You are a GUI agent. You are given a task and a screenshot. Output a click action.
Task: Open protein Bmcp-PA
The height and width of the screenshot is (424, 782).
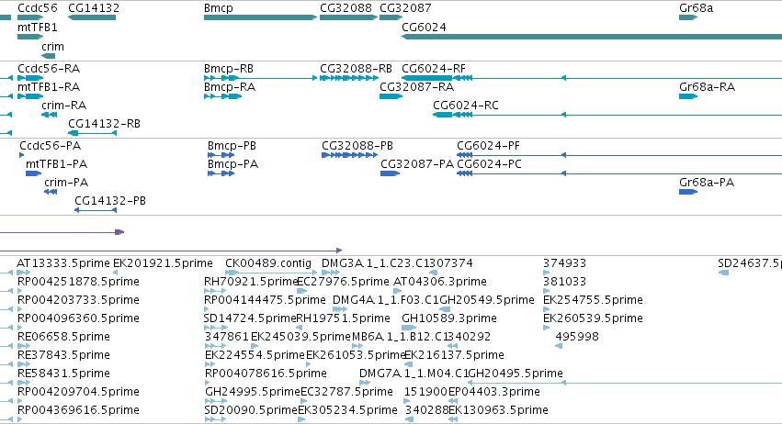coord(232,164)
